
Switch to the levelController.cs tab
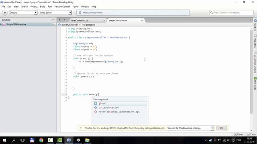(80, 20)
